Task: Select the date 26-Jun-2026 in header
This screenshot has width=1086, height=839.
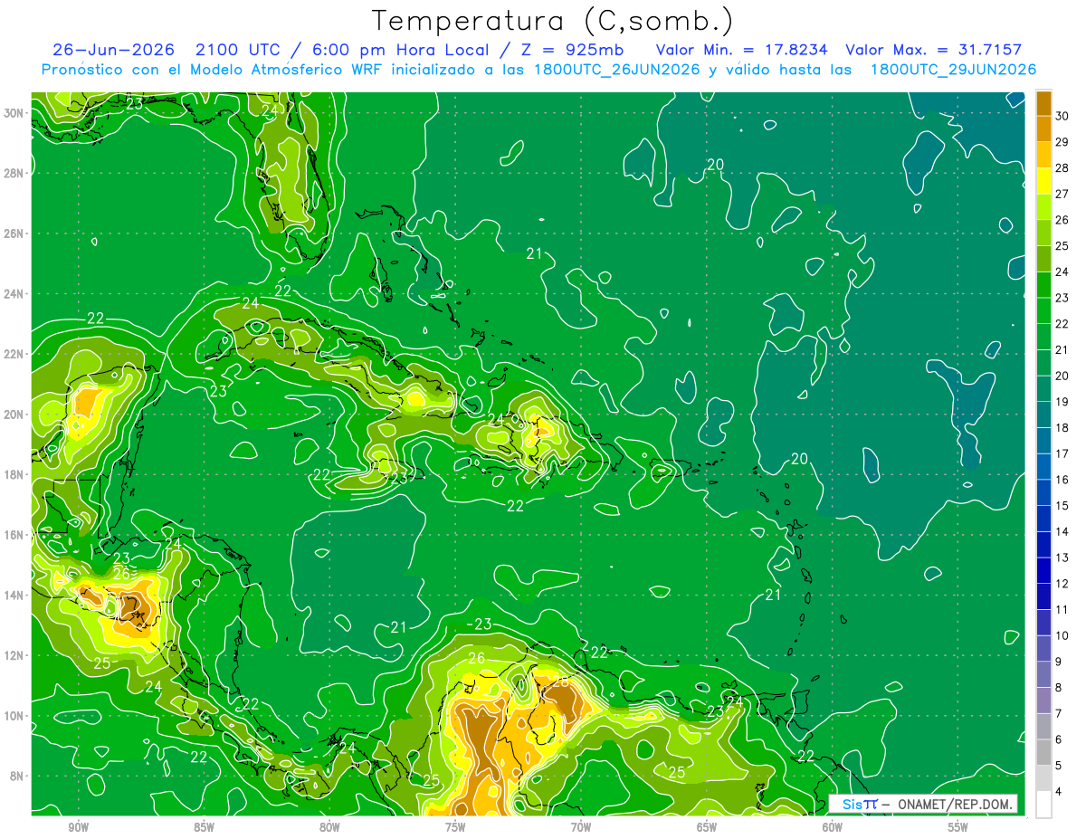Action: point(114,50)
